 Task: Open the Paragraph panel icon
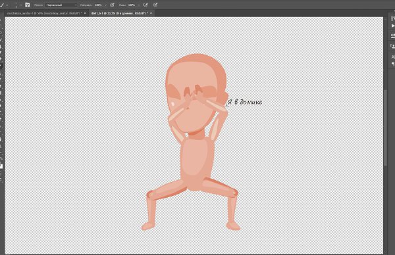(x=393, y=64)
